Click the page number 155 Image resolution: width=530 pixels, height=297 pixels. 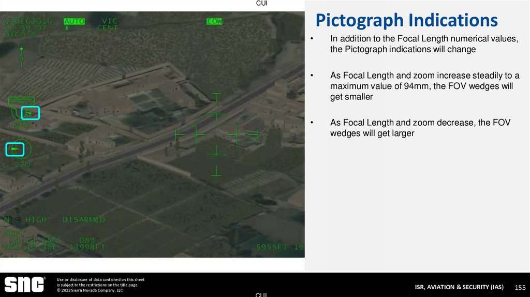tap(520, 288)
